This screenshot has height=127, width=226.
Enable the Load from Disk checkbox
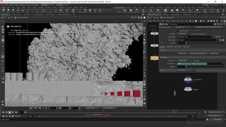(178, 31)
